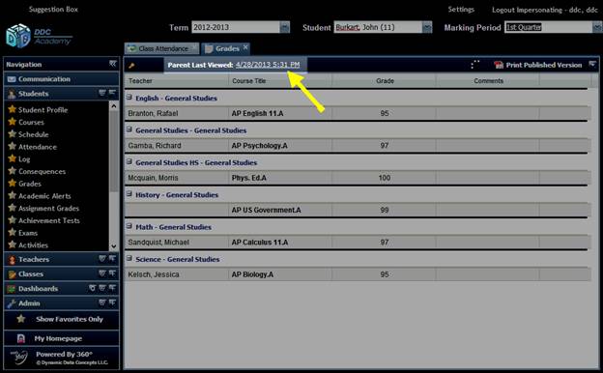The image size is (603, 373).
Task: Click the Classes section icon
Action: [12, 274]
